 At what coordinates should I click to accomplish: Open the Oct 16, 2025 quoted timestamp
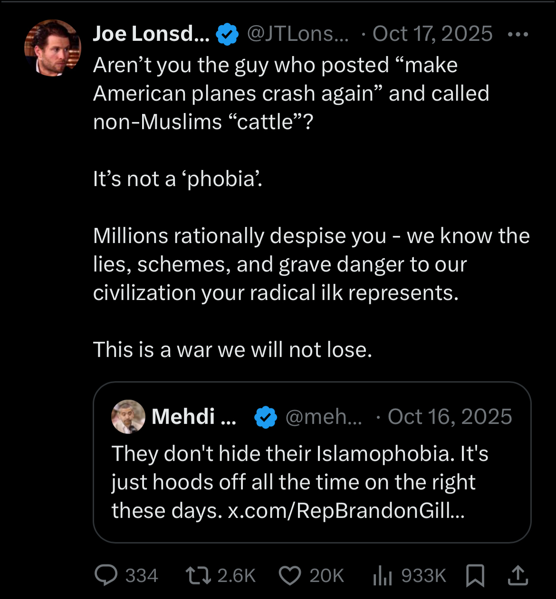pos(450,417)
